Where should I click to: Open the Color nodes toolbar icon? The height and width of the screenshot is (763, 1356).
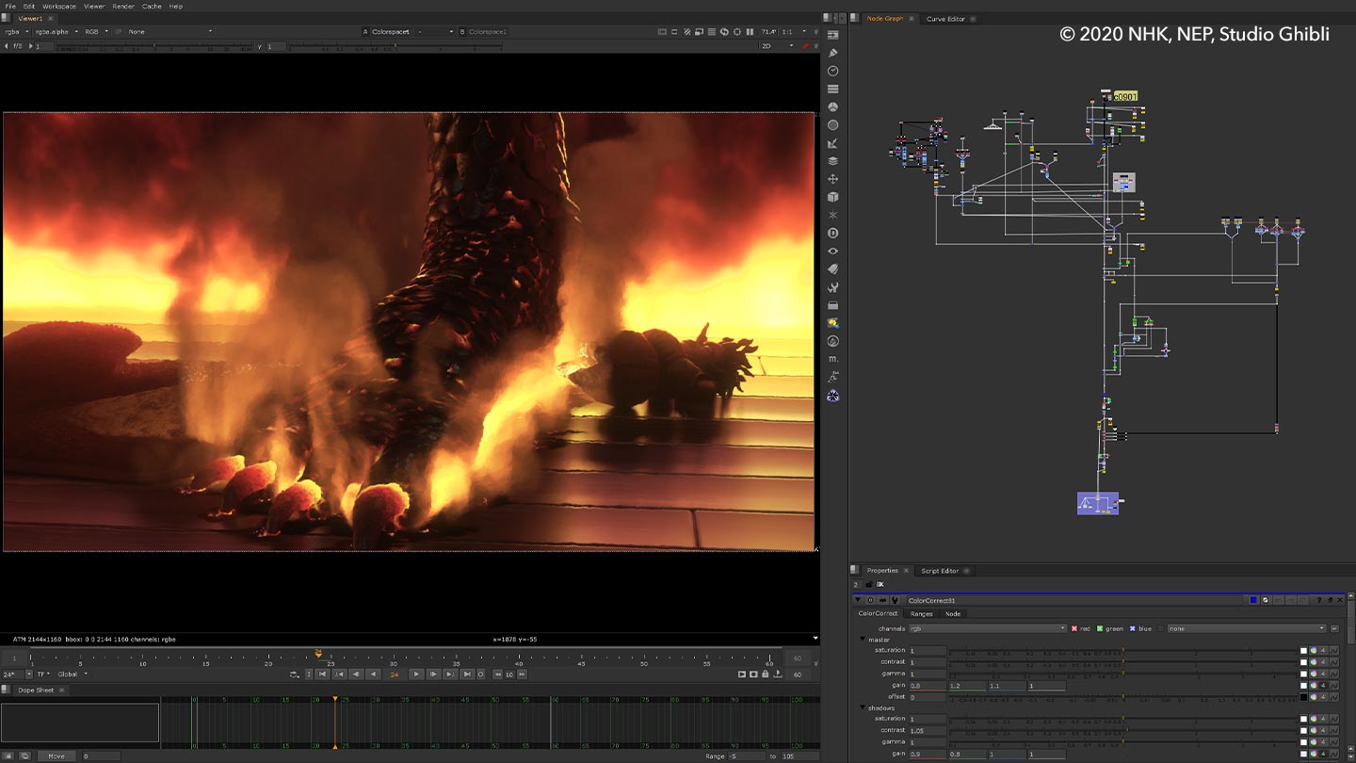833,107
